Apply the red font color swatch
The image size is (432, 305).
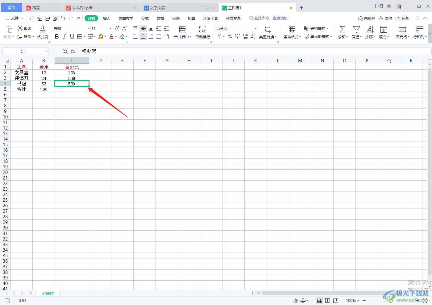111,37
